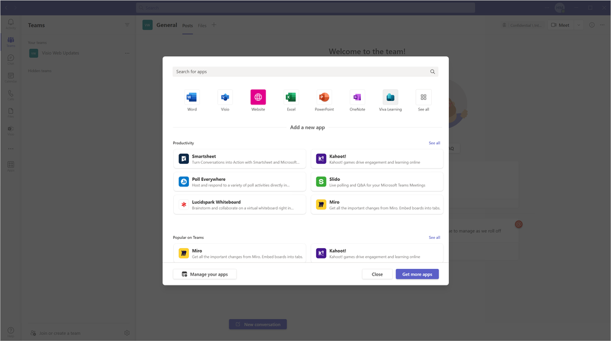Open the Smartsheet app card
Screen dimensions: 611x341
tap(240, 159)
